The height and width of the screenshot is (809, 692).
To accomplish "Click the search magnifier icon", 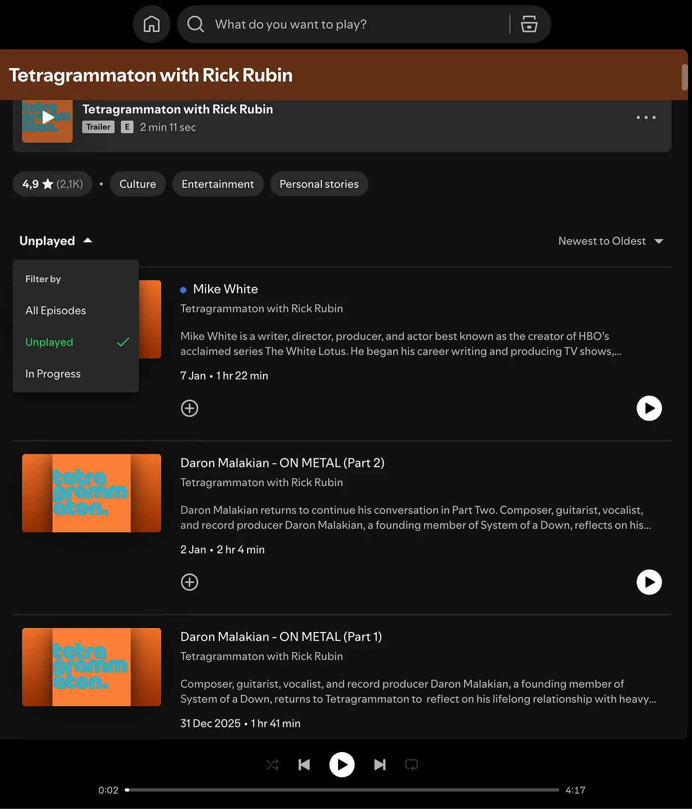I will 196,24.
